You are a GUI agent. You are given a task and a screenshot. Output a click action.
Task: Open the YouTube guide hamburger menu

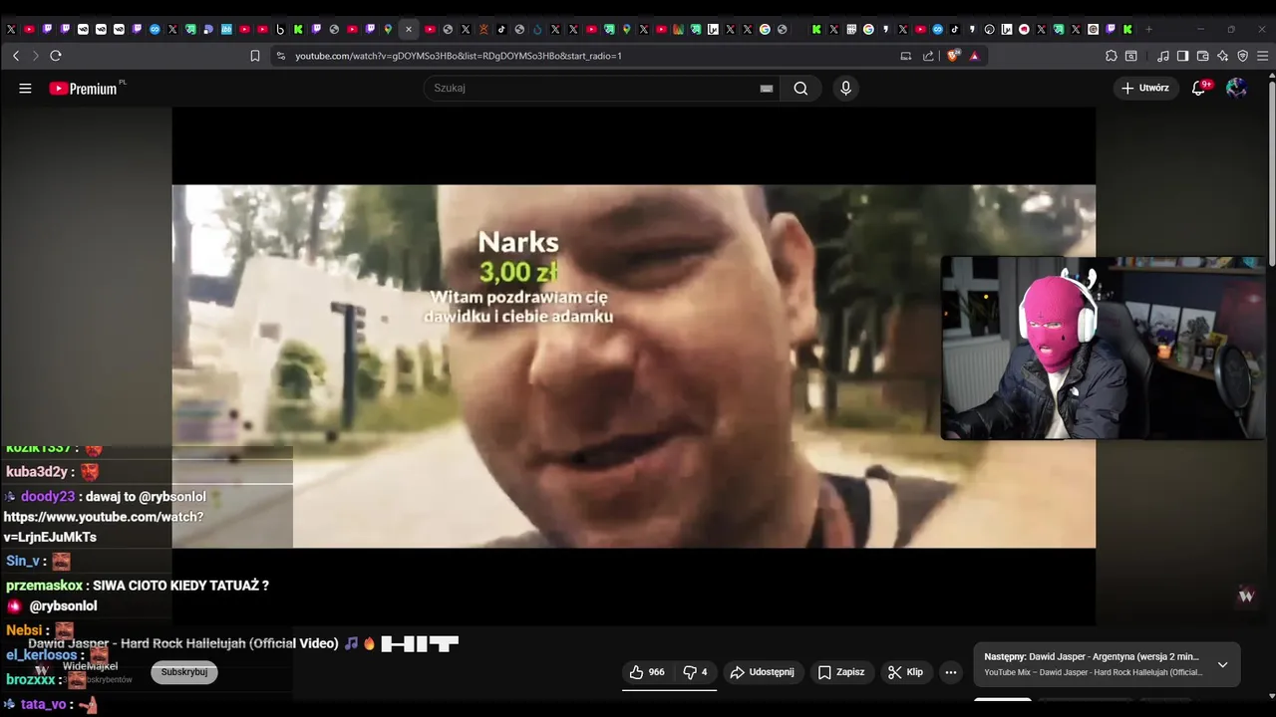point(25,88)
